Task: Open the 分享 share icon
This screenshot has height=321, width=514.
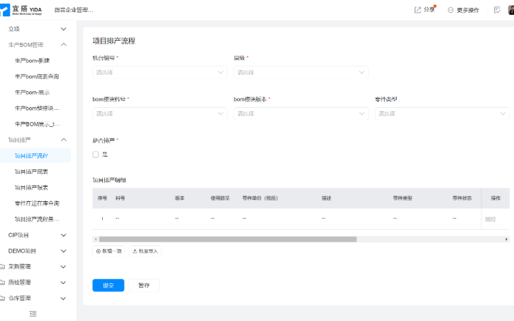Action: [418, 10]
